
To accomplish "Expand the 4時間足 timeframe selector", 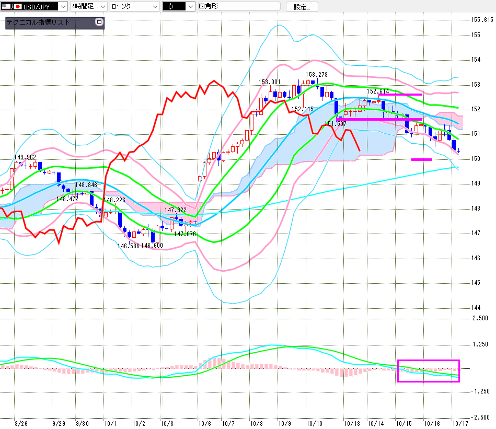I will click(x=101, y=6).
